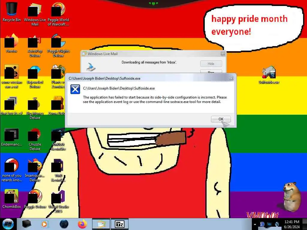307x230 pixels.
Task: Open Windows Media Player from taskbar
Action: pyautogui.click(x=44, y=224)
